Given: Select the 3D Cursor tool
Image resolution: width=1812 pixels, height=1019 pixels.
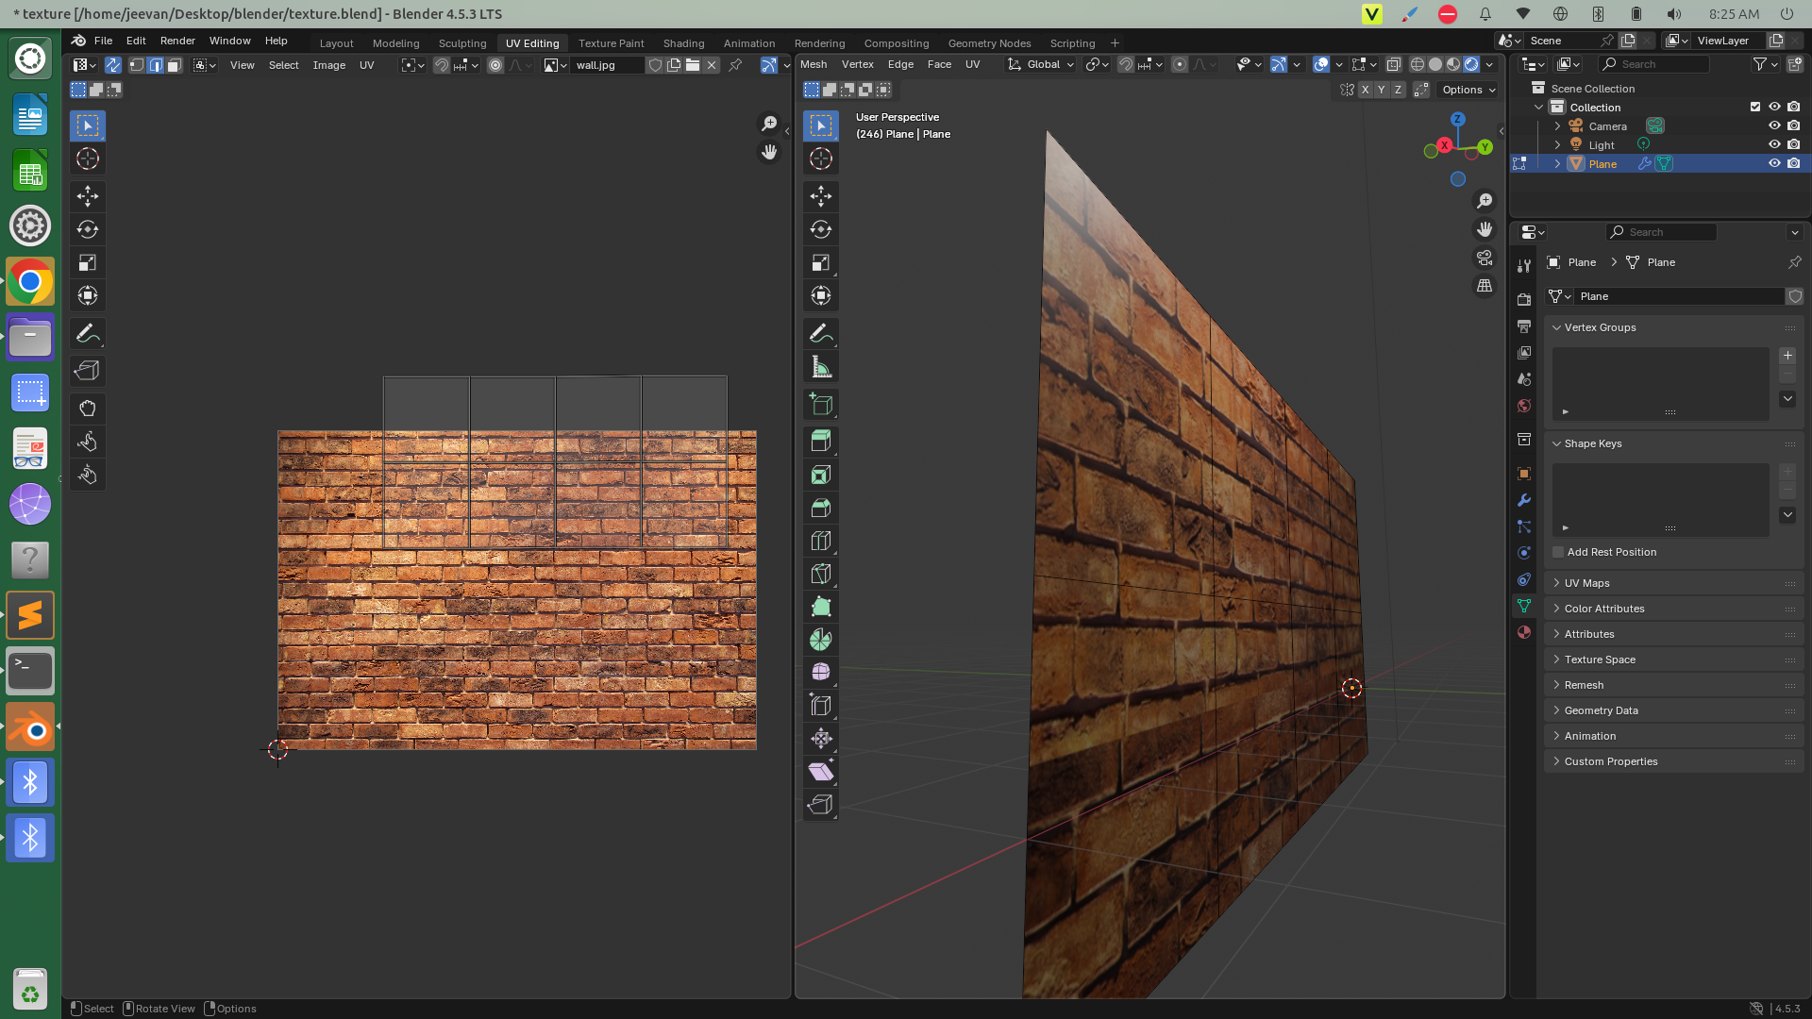Looking at the screenshot, I should pyautogui.click(x=820, y=159).
